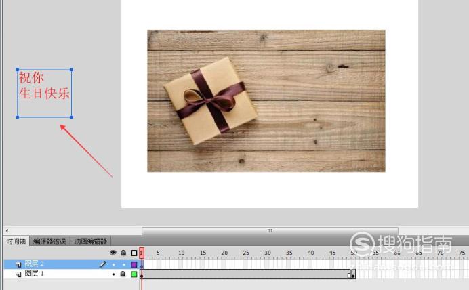Click frame number 15 on the timeline ruler

tap(203, 253)
